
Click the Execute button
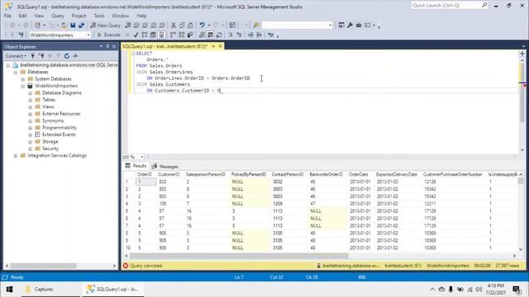[109, 35]
